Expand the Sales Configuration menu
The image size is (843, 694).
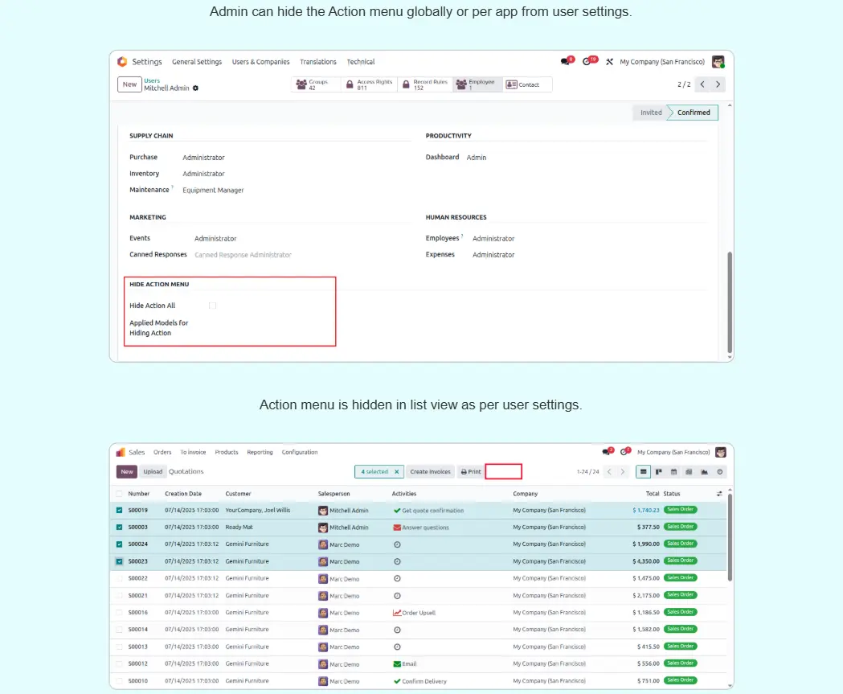299,452
